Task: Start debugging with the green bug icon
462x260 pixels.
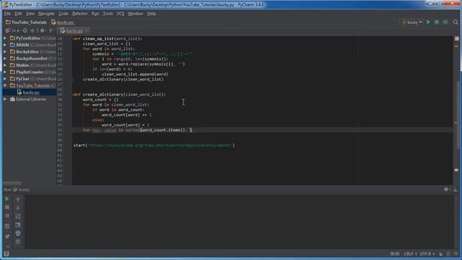Action: (x=437, y=22)
